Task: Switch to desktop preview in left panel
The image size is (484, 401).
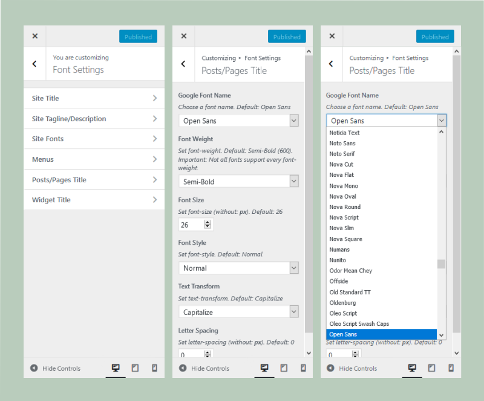Action: point(116,368)
